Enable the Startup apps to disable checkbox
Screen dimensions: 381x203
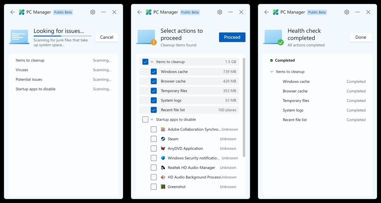click(145, 119)
